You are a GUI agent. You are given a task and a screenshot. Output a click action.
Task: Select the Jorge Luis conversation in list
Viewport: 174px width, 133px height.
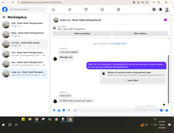(x=24, y=73)
